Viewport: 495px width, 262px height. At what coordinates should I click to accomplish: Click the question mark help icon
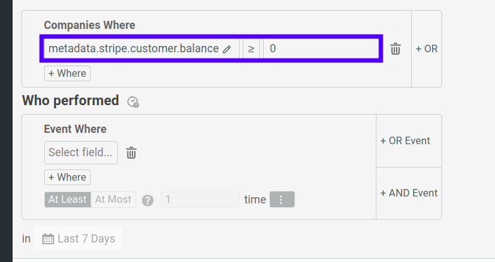click(x=148, y=200)
